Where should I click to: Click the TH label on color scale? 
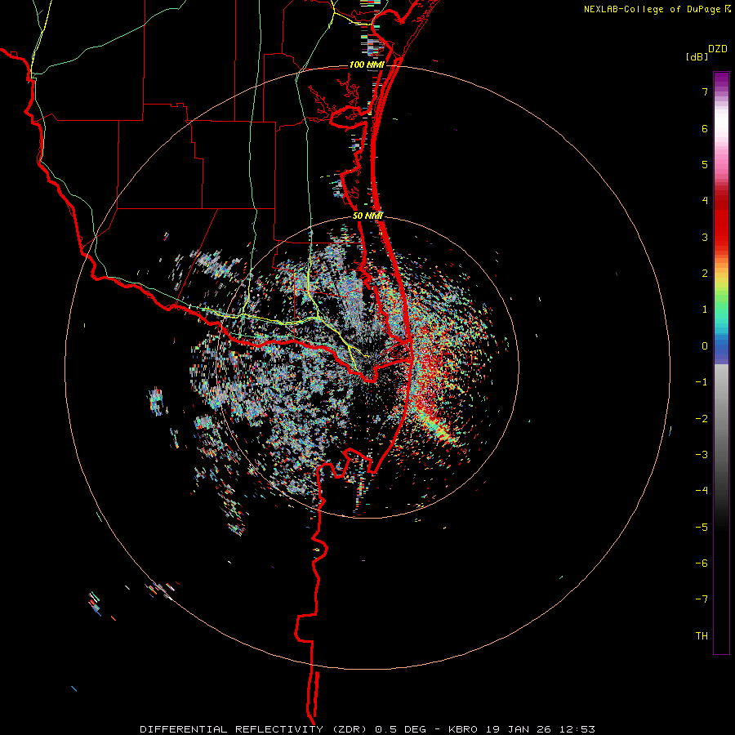(702, 636)
